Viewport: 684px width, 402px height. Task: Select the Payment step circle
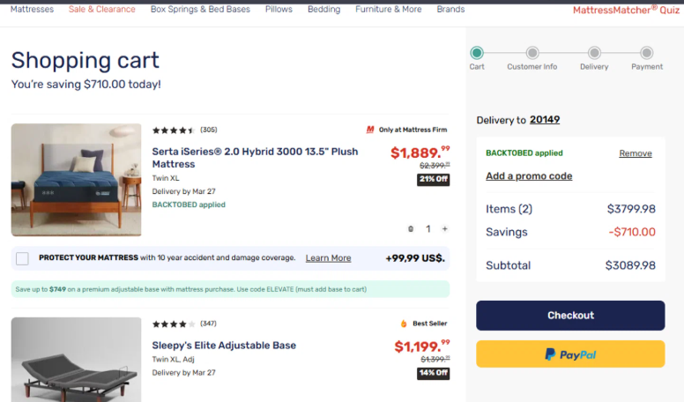click(646, 53)
